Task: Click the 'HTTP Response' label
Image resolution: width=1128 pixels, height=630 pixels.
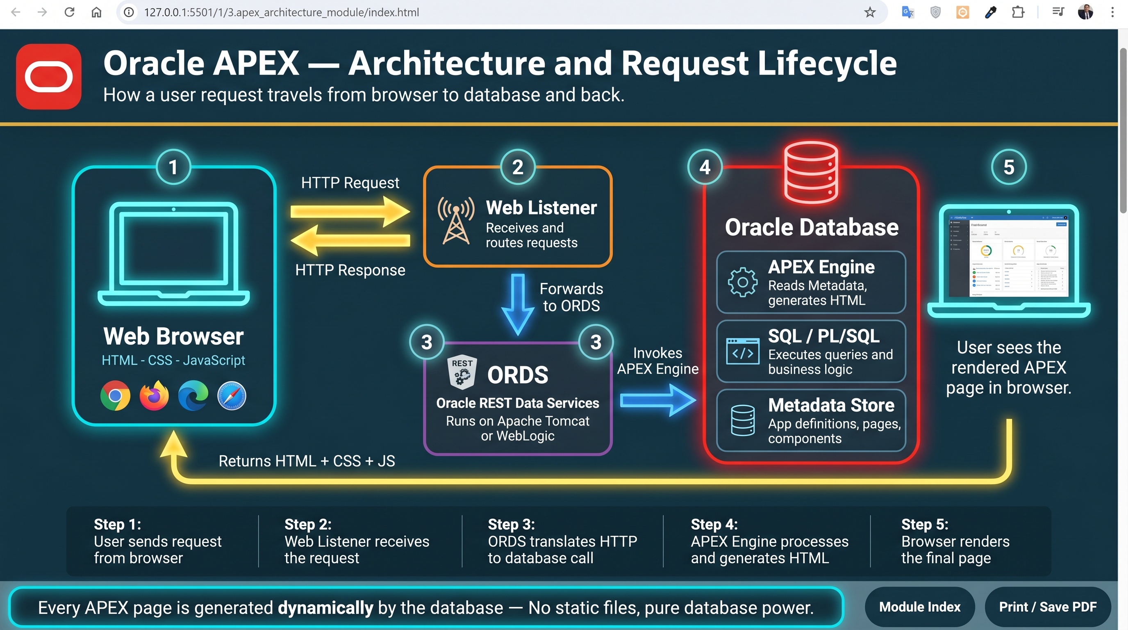Action: 350,270
